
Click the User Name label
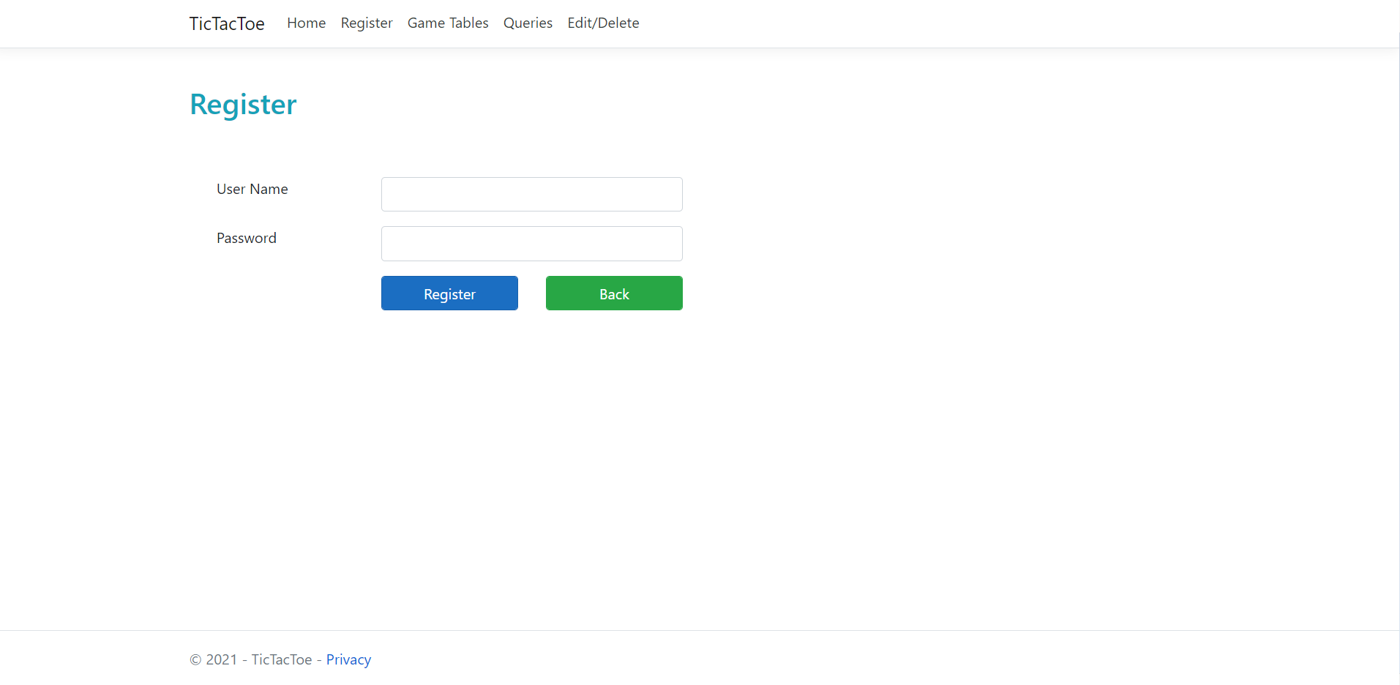pyautogui.click(x=251, y=189)
